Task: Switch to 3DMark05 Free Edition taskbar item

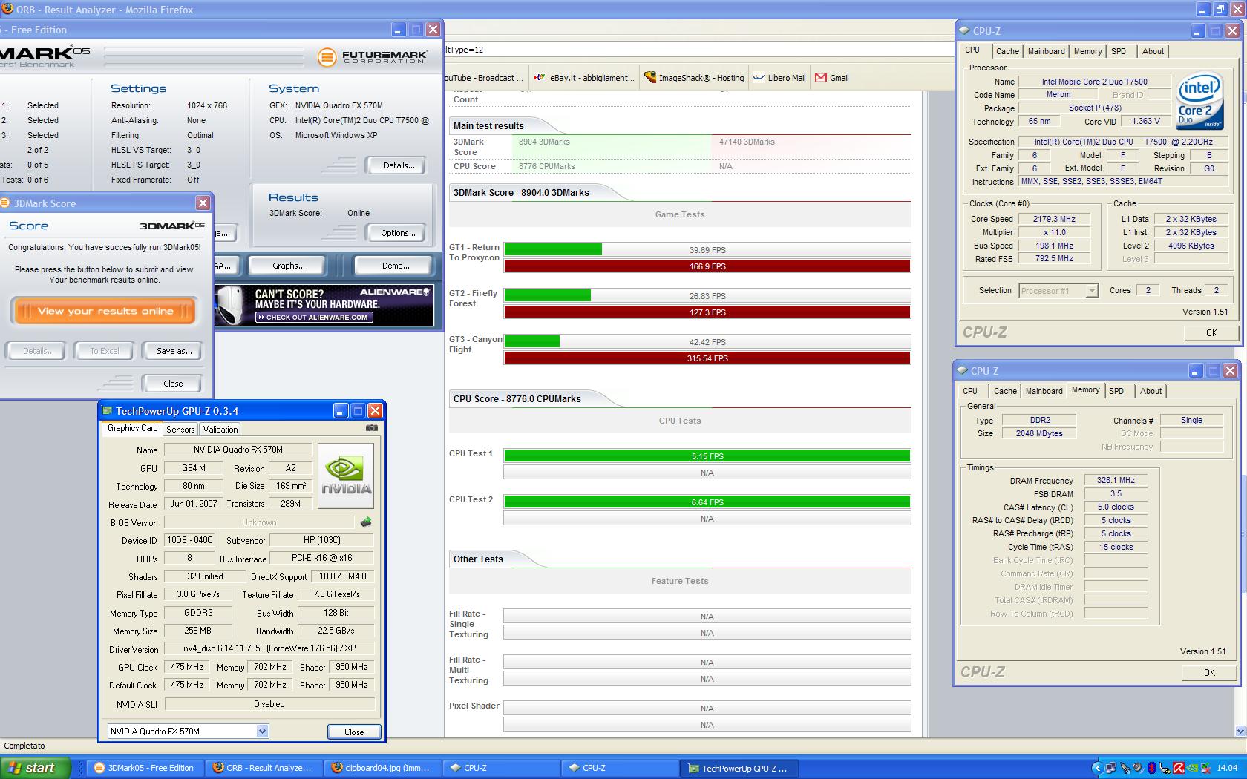Action: (144, 768)
